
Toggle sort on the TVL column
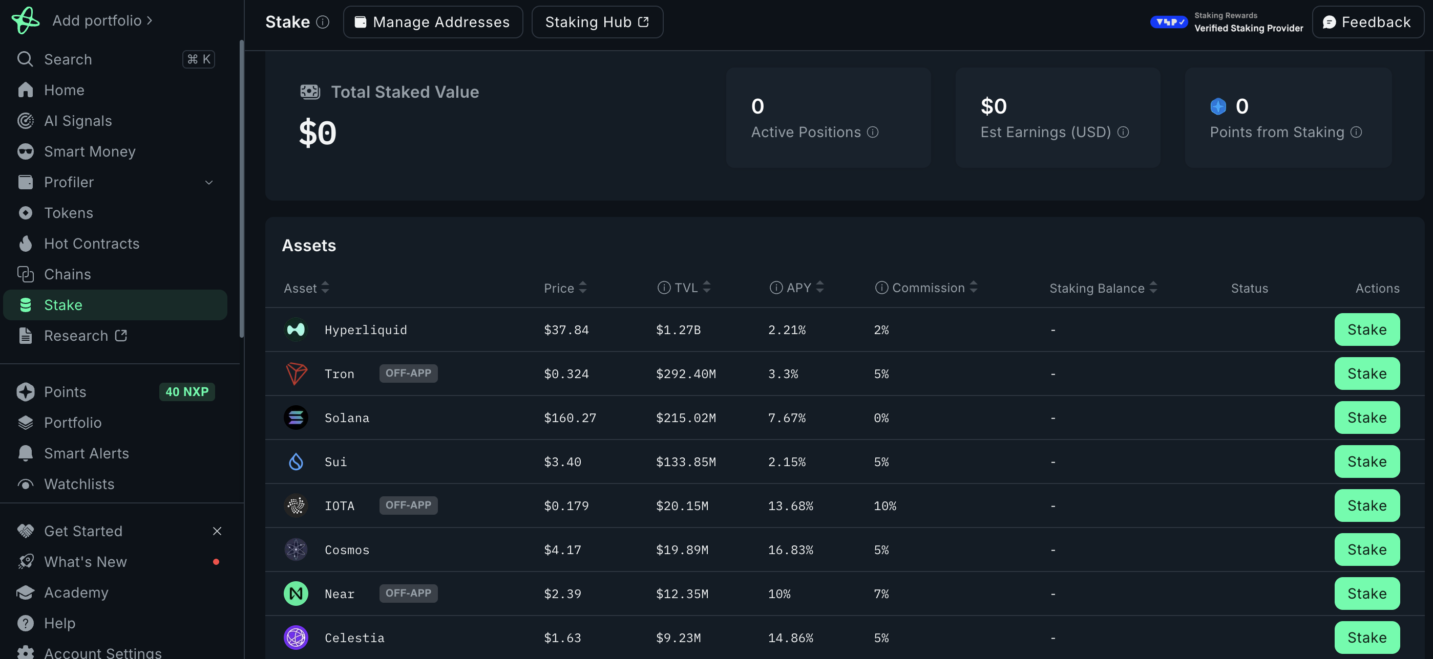[706, 287]
